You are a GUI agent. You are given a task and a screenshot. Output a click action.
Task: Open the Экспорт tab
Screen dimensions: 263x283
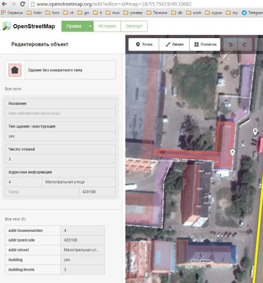tap(134, 26)
